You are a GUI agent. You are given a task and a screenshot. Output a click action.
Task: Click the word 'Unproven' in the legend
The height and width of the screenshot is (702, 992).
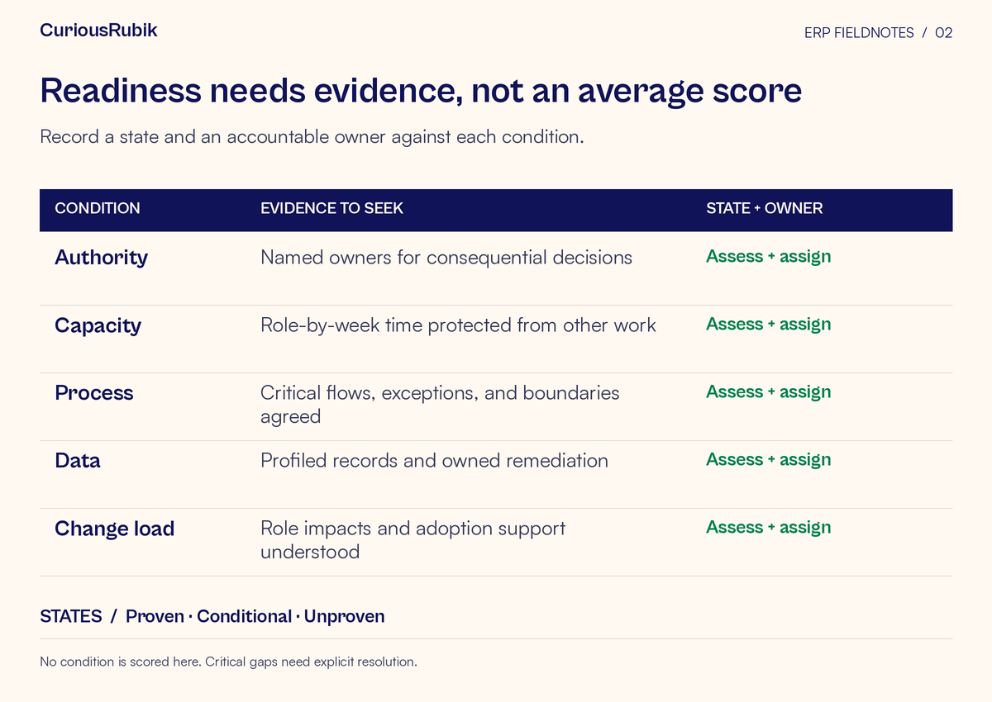click(344, 617)
